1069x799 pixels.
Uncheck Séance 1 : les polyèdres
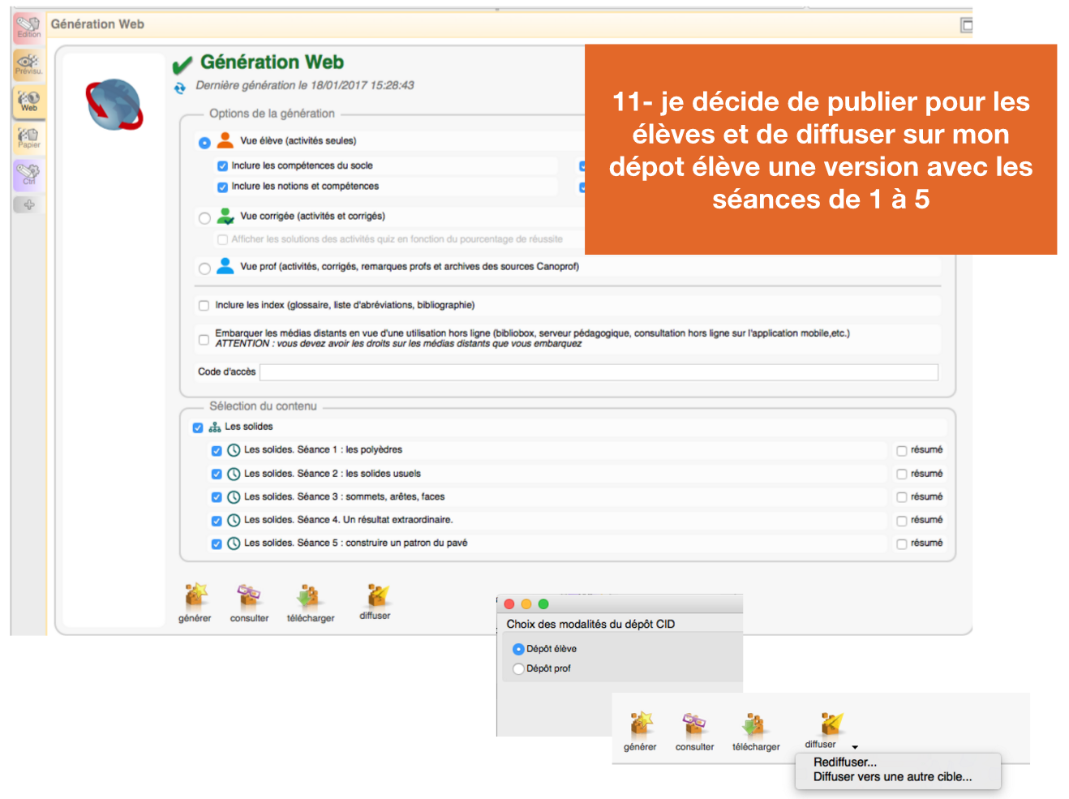pyautogui.click(x=217, y=451)
